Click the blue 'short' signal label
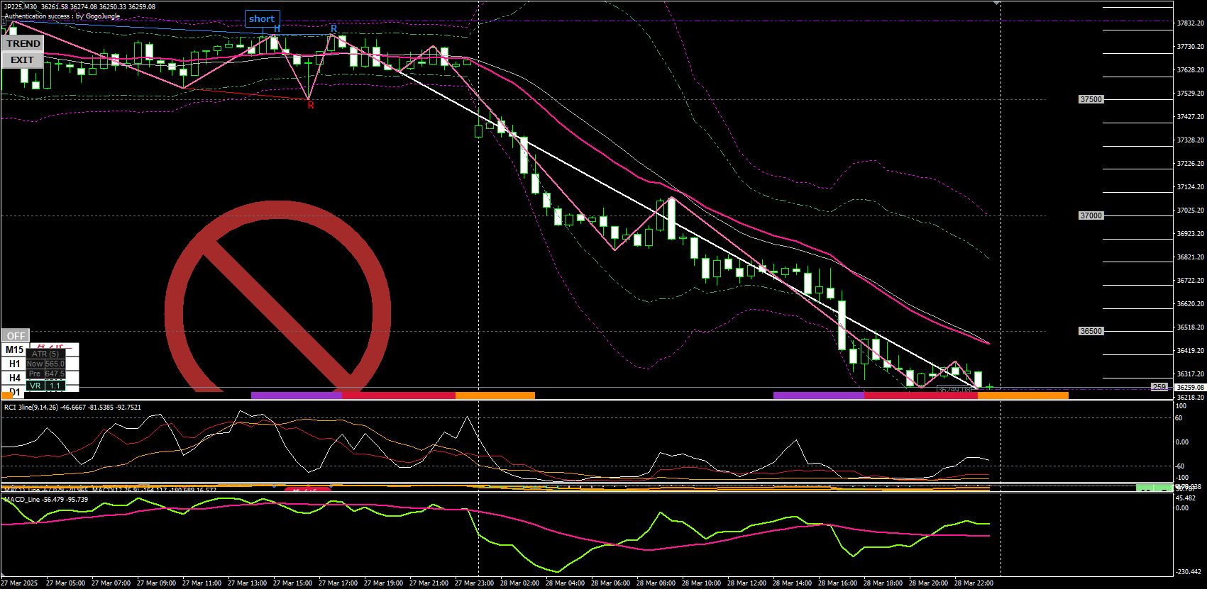Screen dimensions: 1207x589 point(262,19)
